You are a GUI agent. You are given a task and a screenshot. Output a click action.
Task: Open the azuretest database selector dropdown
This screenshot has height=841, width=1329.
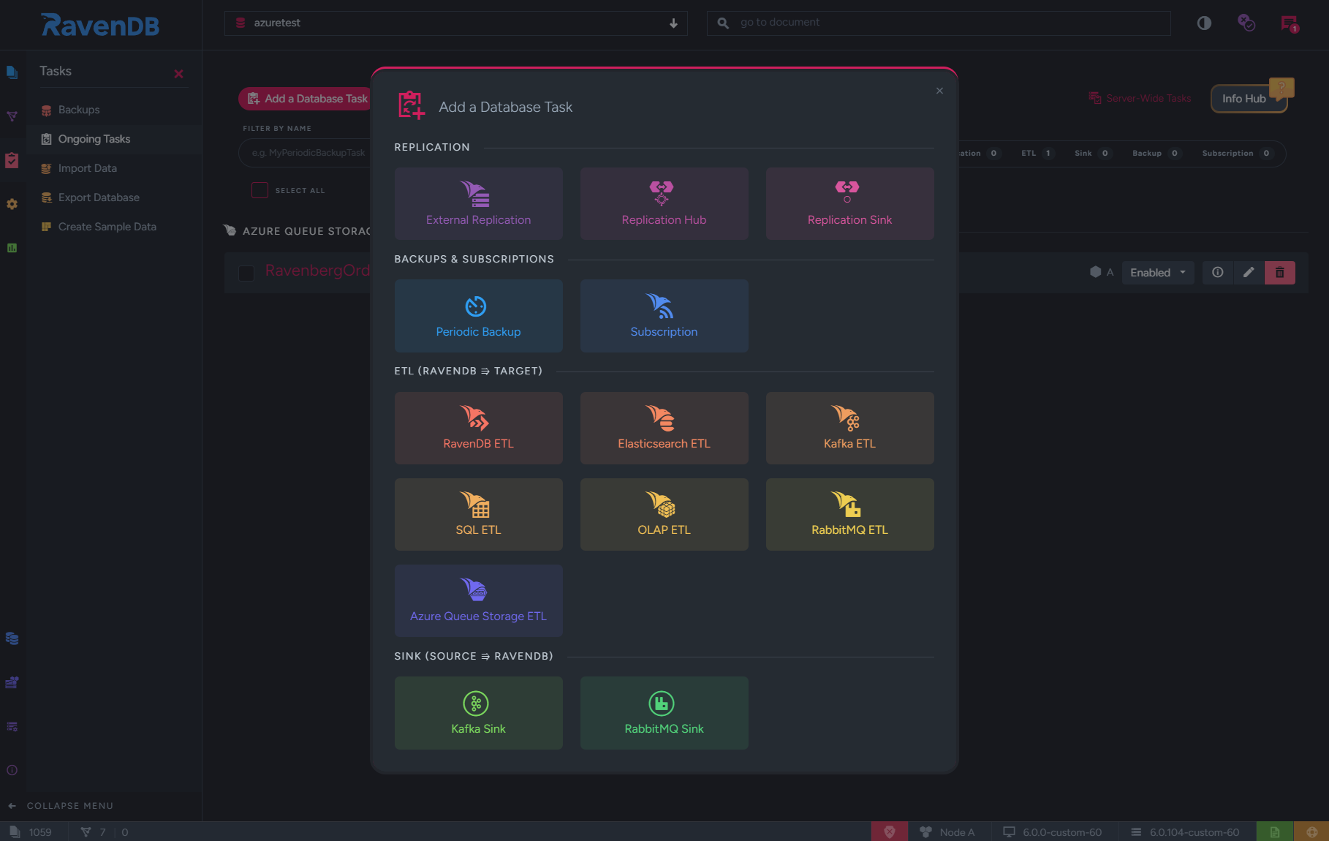(456, 23)
